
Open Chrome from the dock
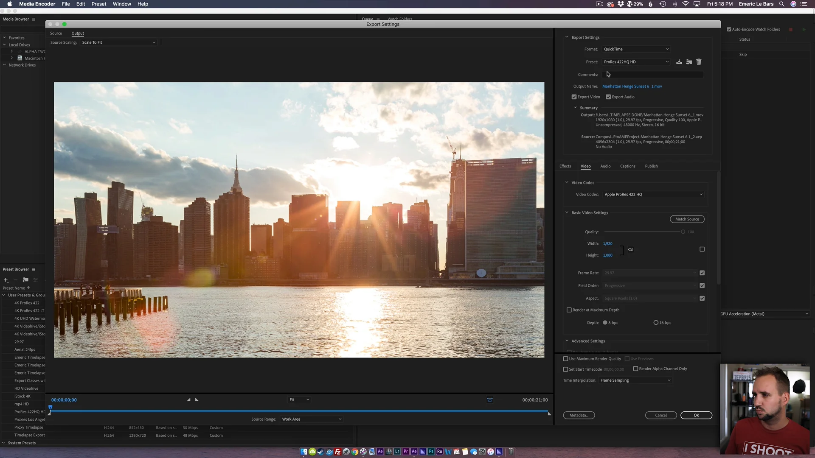point(355,452)
